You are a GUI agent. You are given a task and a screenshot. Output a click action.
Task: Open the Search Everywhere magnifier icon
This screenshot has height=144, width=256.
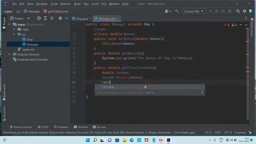coord(238,11)
